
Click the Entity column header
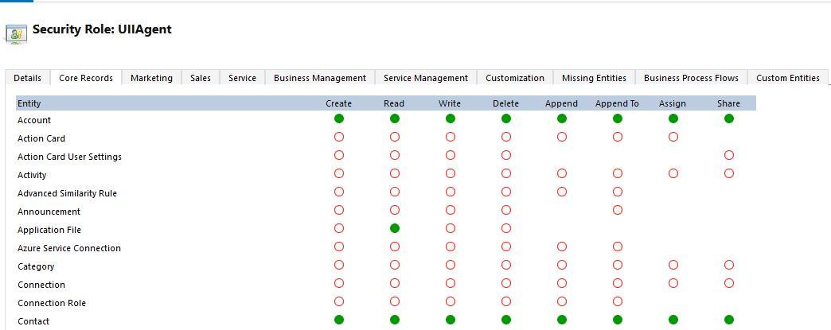point(29,103)
